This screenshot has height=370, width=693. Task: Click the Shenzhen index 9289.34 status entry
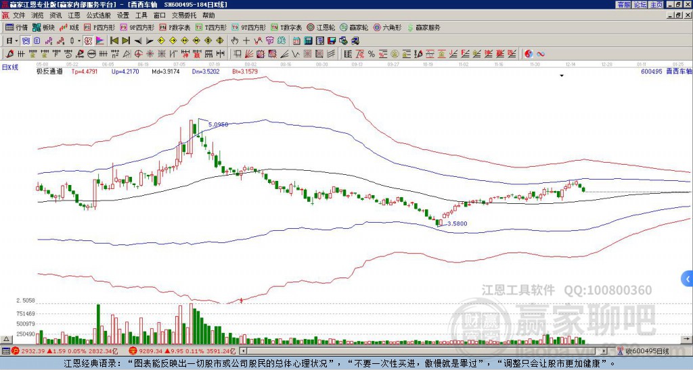[x=183, y=351]
